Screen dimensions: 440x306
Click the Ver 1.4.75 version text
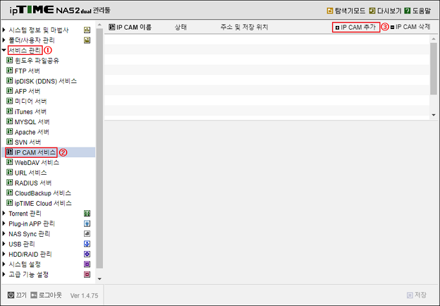pyautogui.click(x=84, y=296)
